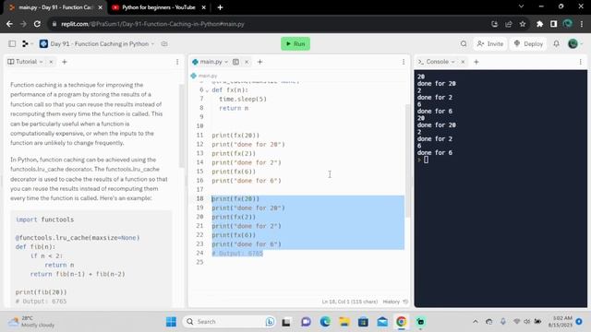
Task: Open Microsoft Store from taskbar
Action: 363,322
